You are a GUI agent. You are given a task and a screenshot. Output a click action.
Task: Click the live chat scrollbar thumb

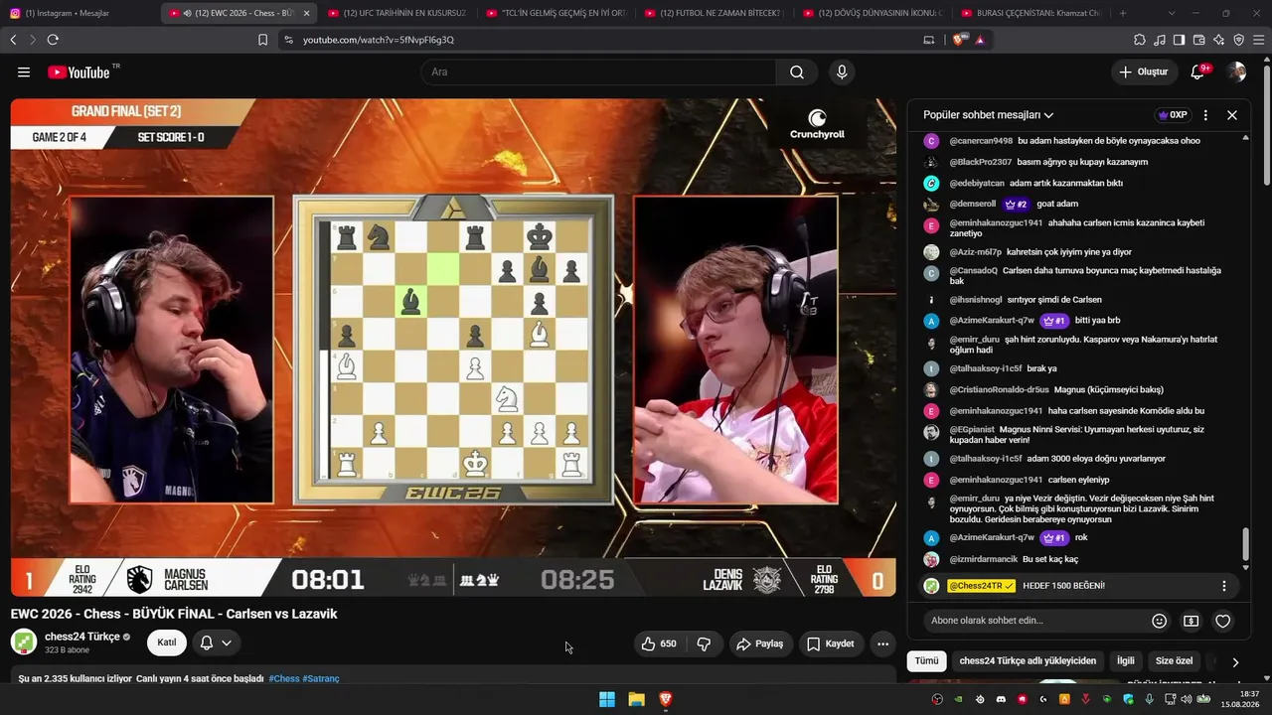pyautogui.click(x=1246, y=544)
